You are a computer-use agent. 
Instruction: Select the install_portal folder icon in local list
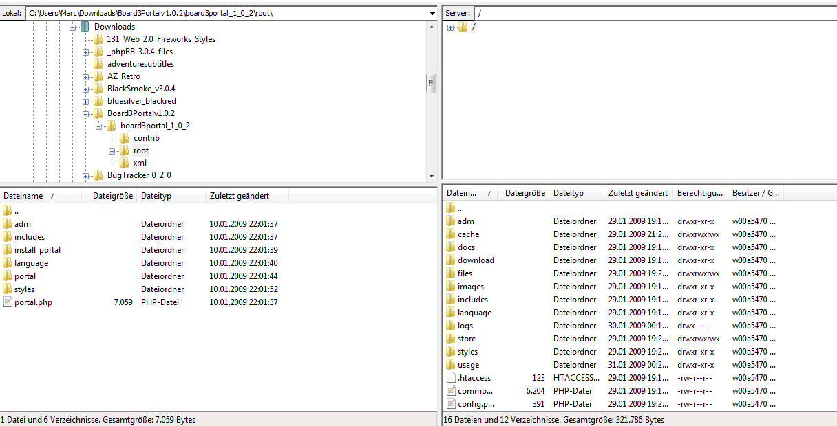pyautogui.click(x=8, y=250)
